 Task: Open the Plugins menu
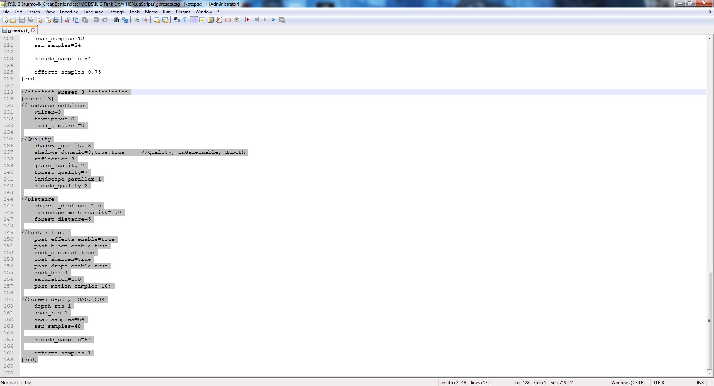183,12
